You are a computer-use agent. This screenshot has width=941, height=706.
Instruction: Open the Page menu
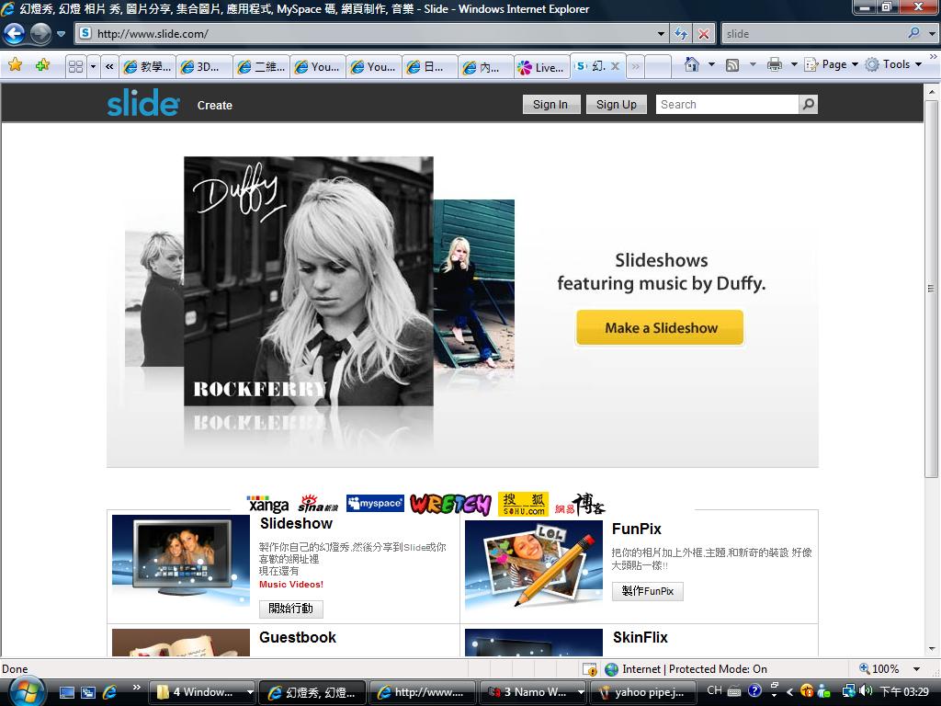click(831, 64)
